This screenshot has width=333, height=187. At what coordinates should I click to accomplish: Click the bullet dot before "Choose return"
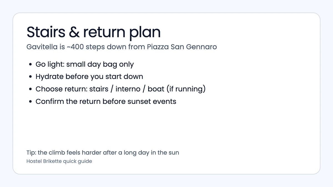30,89
